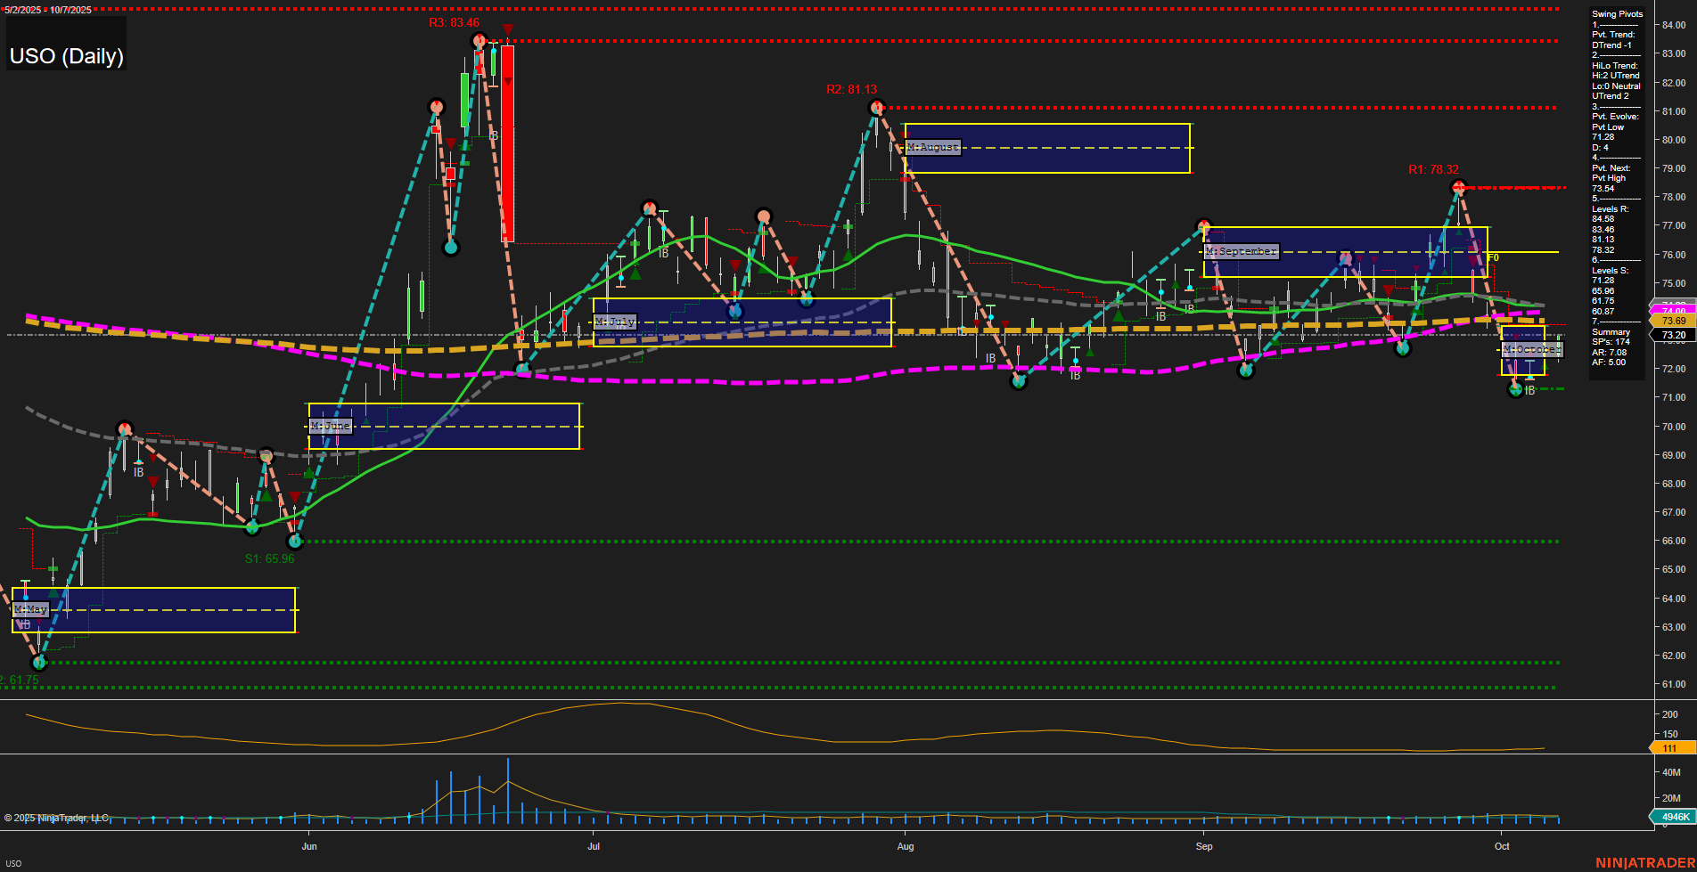The width and height of the screenshot is (1697, 872).
Task: Select the USO tab at bottom left
Action: 14,863
